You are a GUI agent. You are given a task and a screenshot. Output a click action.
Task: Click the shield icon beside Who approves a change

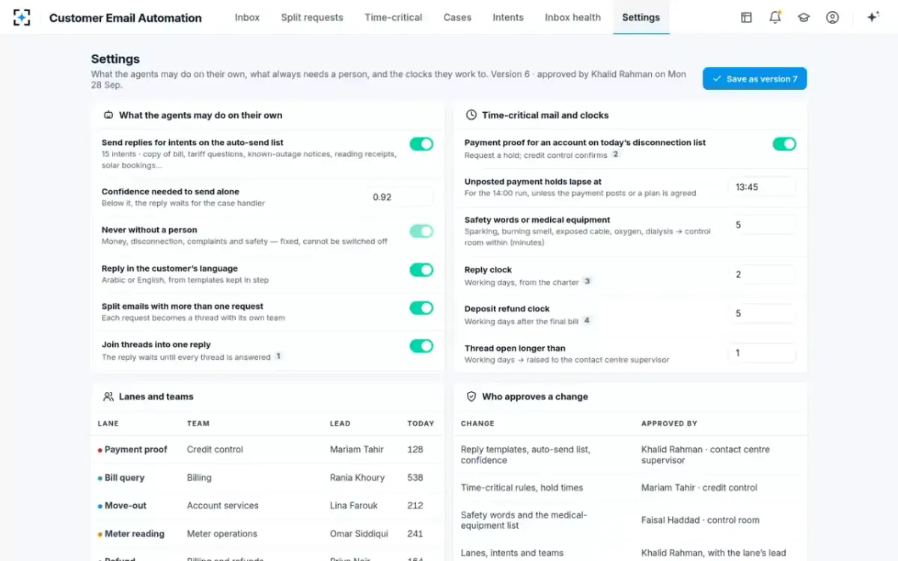tap(471, 396)
